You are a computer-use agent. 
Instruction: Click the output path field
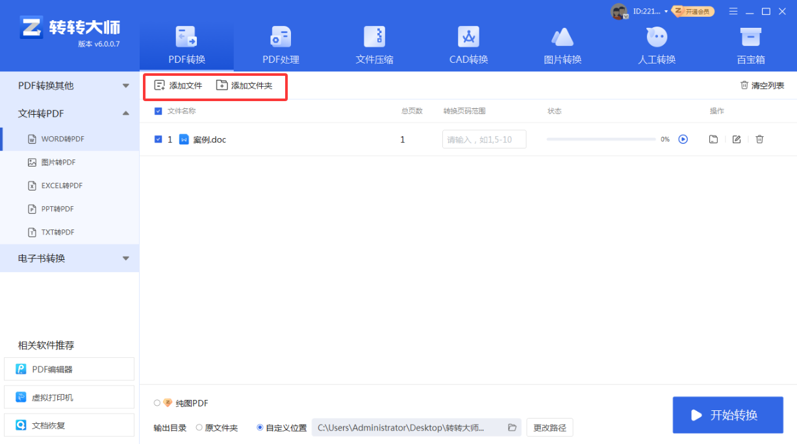(x=416, y=428)
